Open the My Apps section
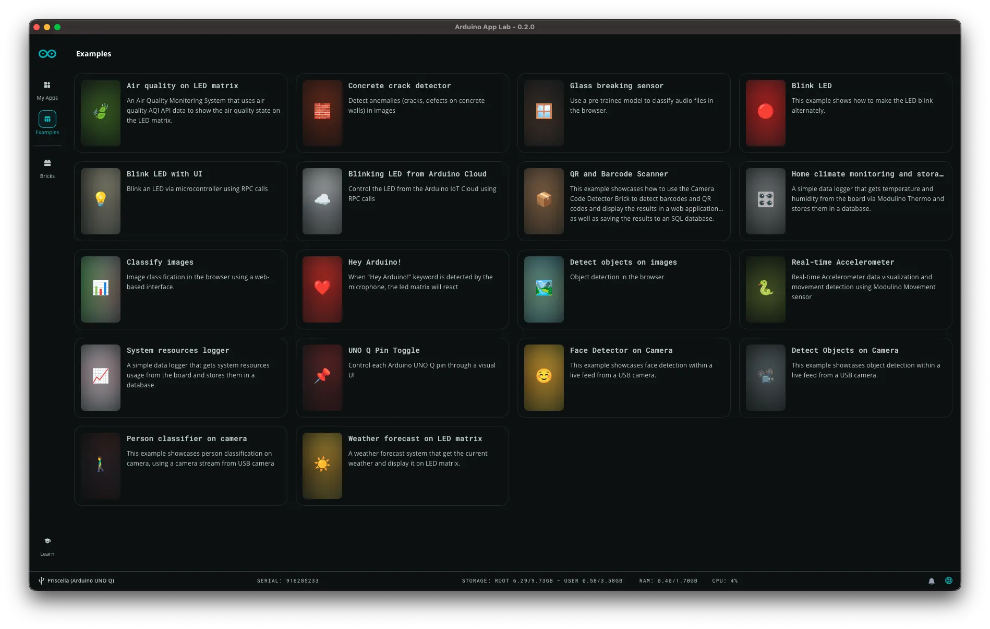The image size is (990, 629). tap(47, 90)
